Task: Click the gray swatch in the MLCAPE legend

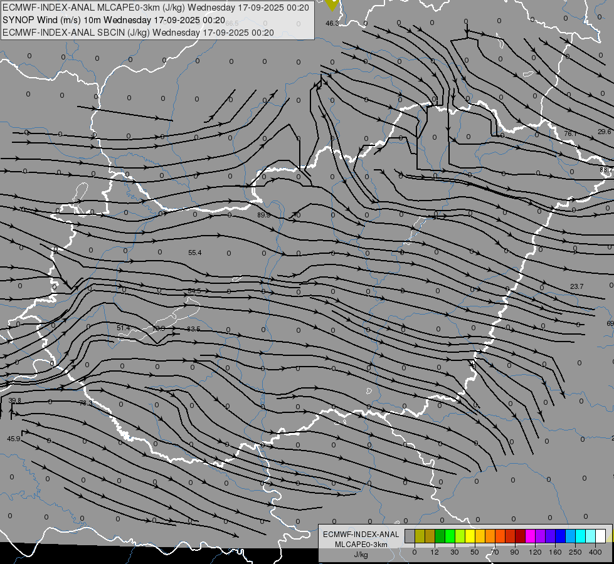Action: point(410,536)
